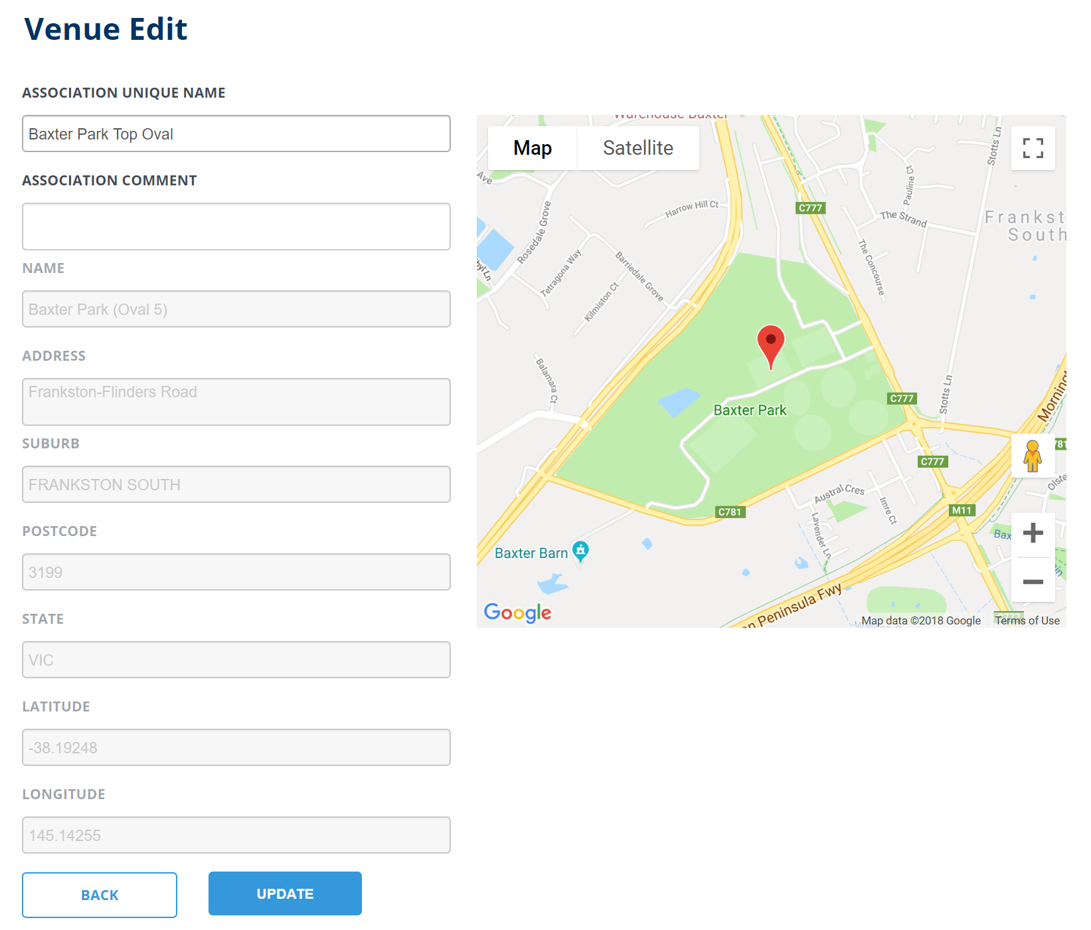Click the Suburb field 'FRANKSTON SOUTH'
The height and width of the screenshot is (930, 1091).
point(236,484)
